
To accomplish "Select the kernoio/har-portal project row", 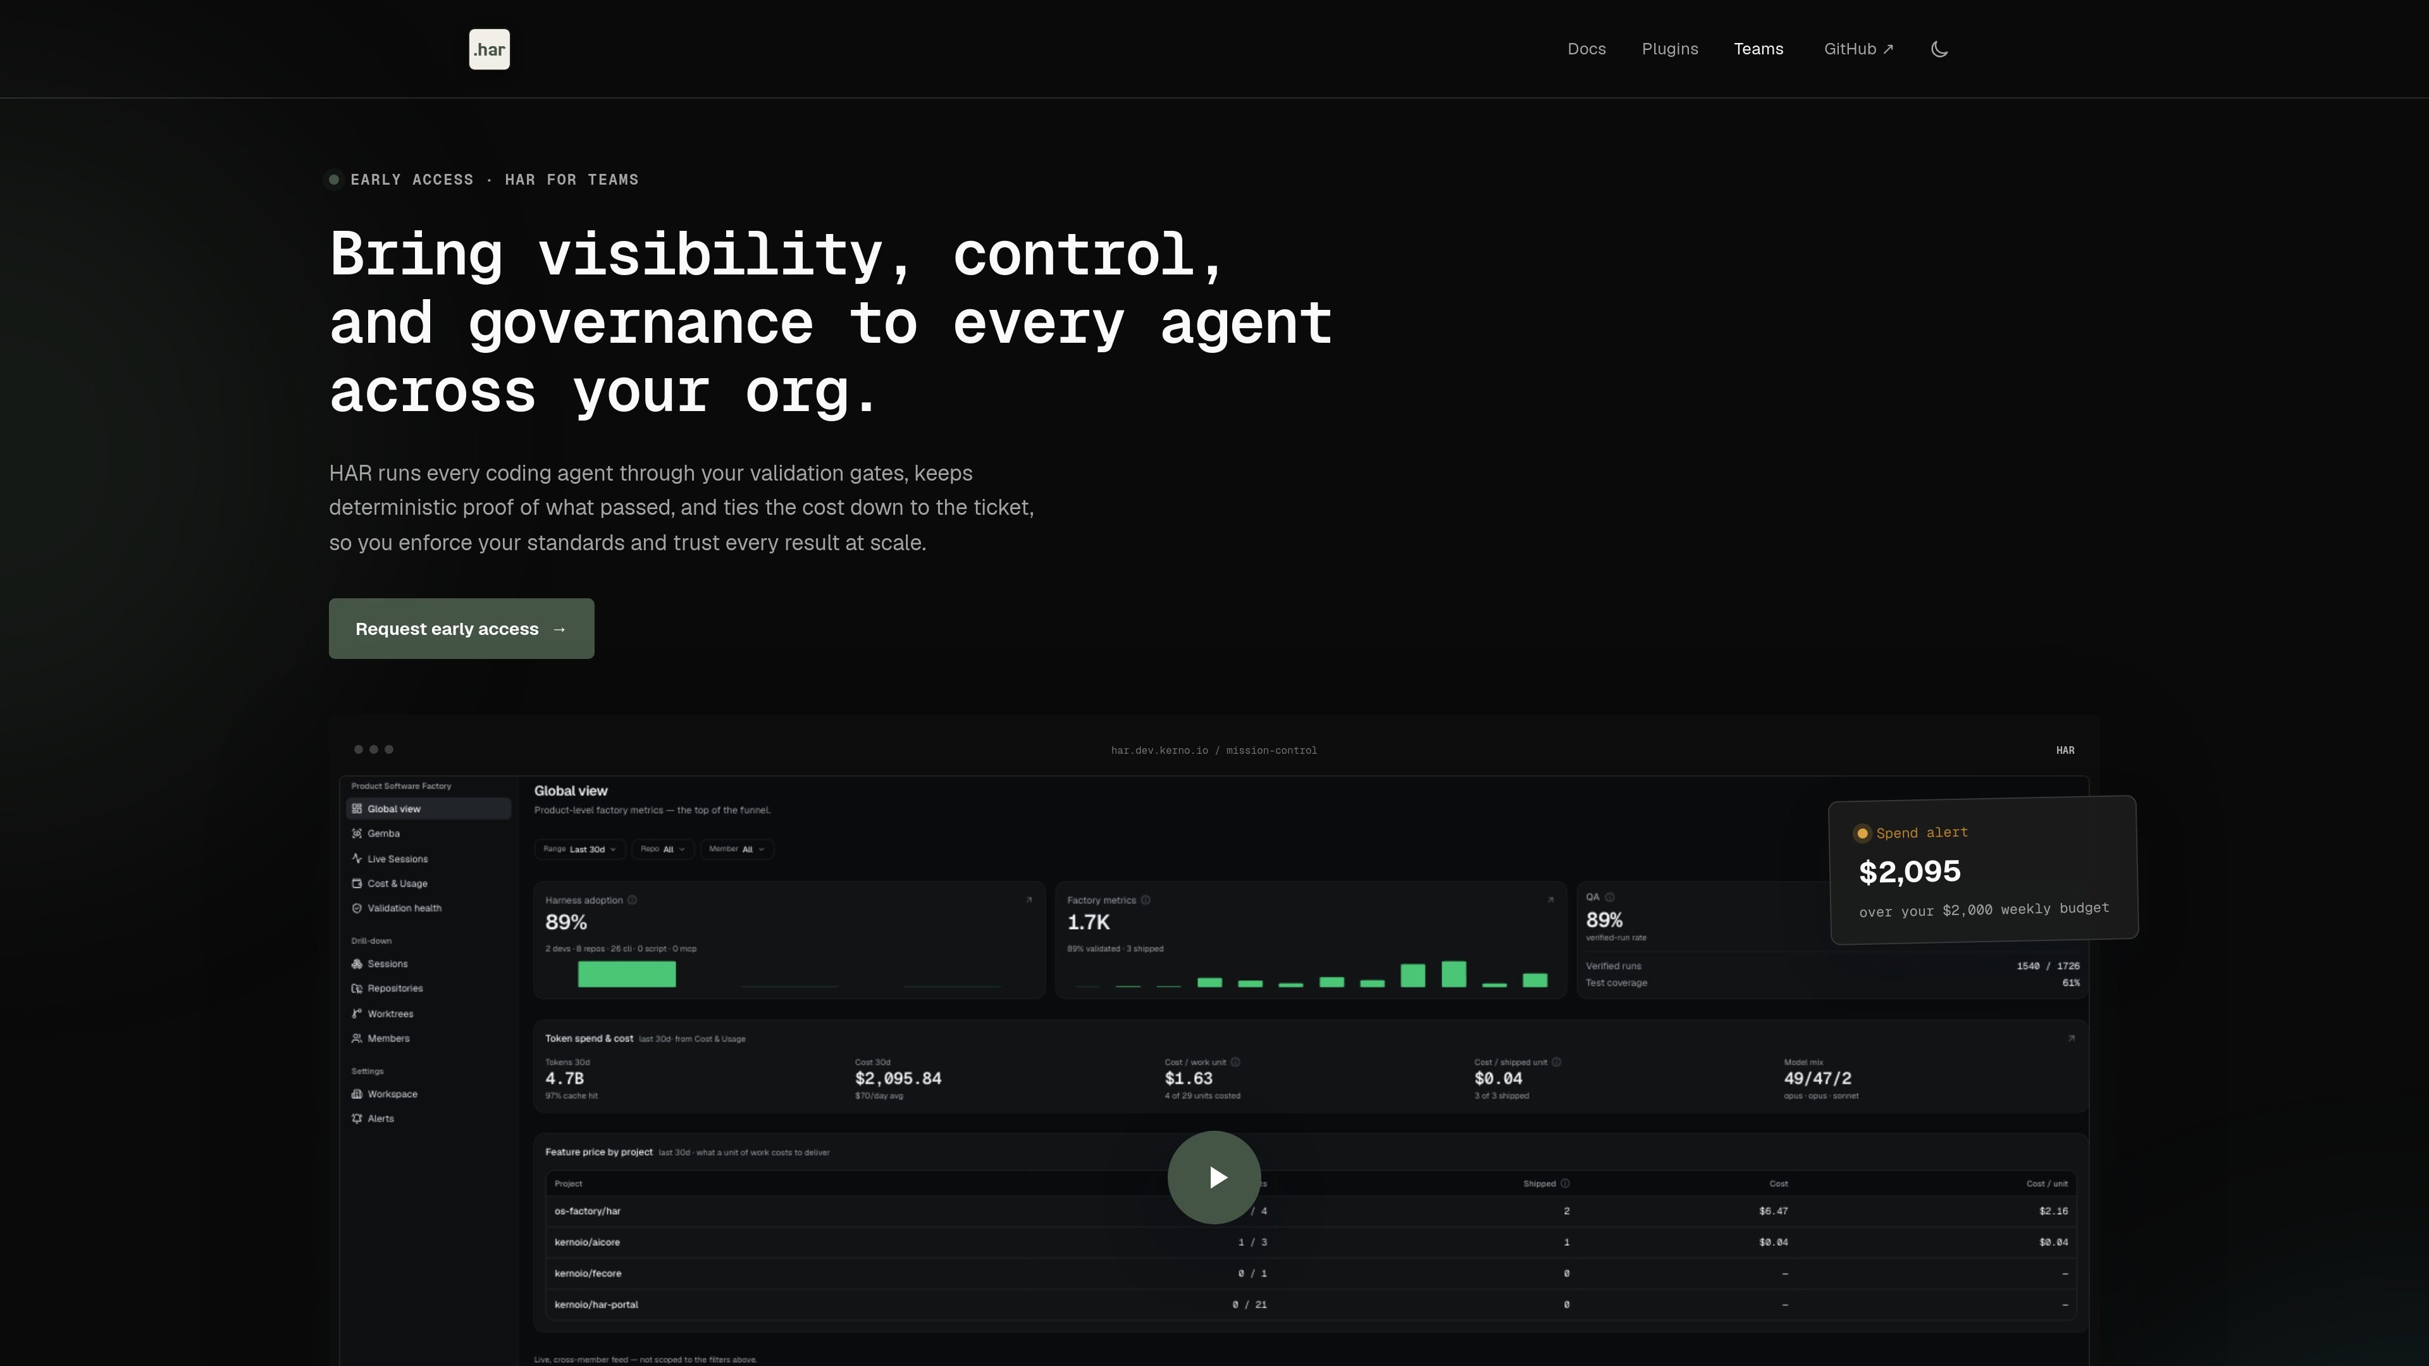I will point(1311,1305).
